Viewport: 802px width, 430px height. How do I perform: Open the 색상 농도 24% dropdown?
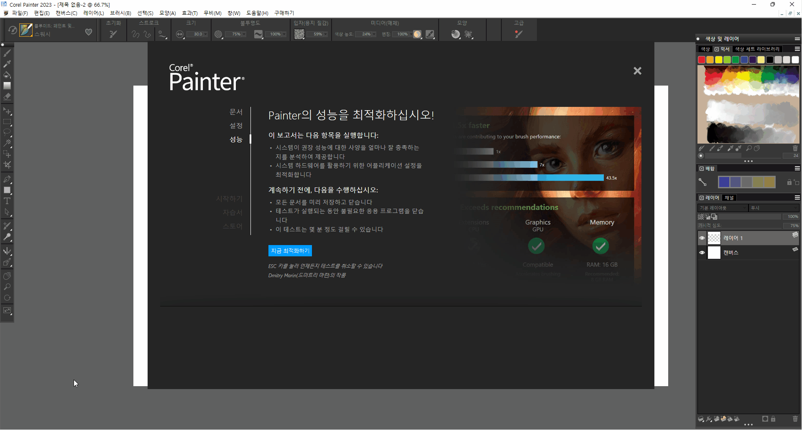click(x=374, y=34)
